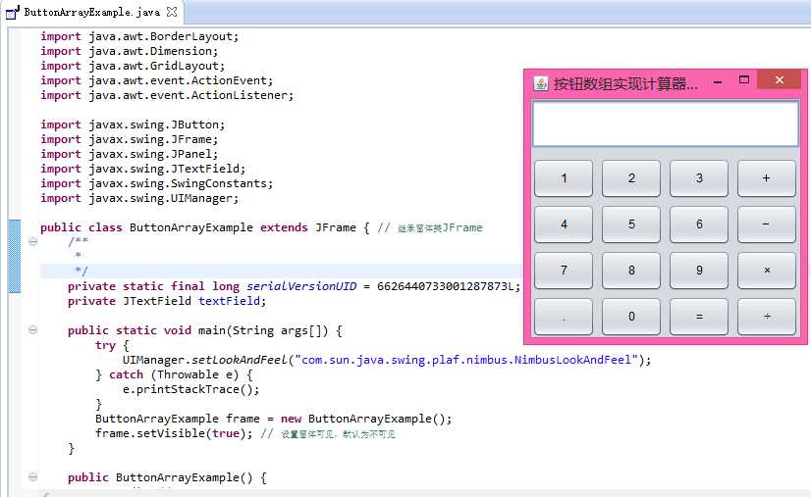Click the multiply operator button
The height and width of the screenshot is (497, 811).
click(767, 271)
